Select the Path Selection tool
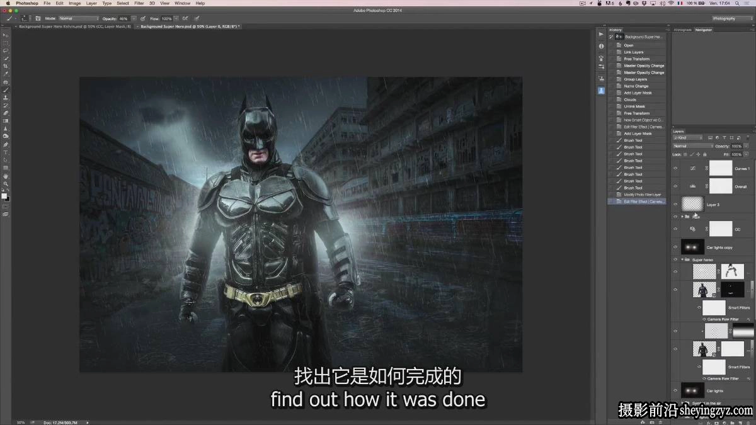The image size is (756, 425). coord(6,160)
